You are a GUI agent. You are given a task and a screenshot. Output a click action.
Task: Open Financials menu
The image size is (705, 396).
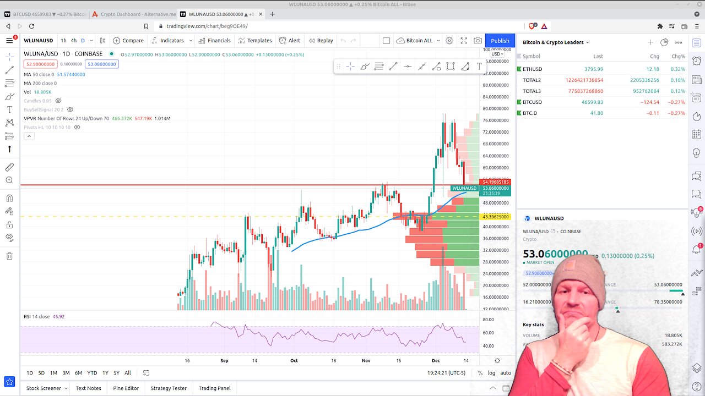tap(215, 40)
